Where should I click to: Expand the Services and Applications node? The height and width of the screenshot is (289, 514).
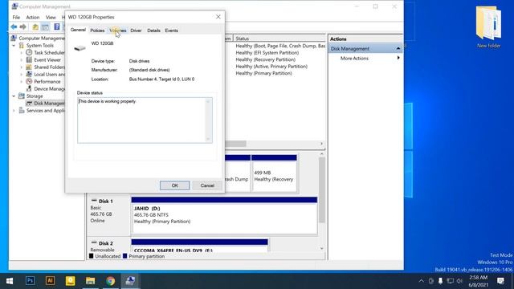14,111
